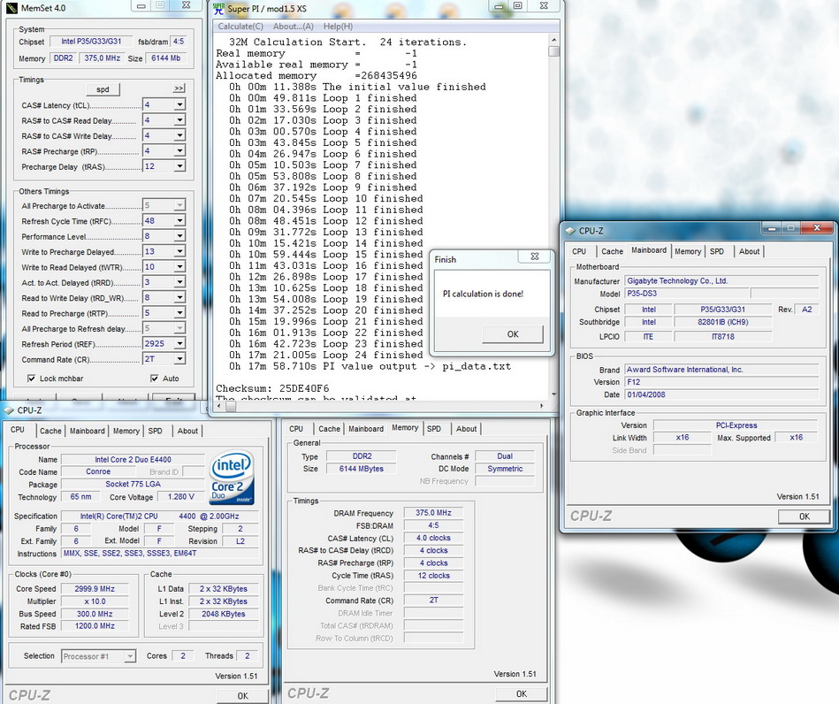The height and width of the screenshot is (704, 839).
Task: Select the Cache tab in processor CPU-Z window
Action: (50, 431)
